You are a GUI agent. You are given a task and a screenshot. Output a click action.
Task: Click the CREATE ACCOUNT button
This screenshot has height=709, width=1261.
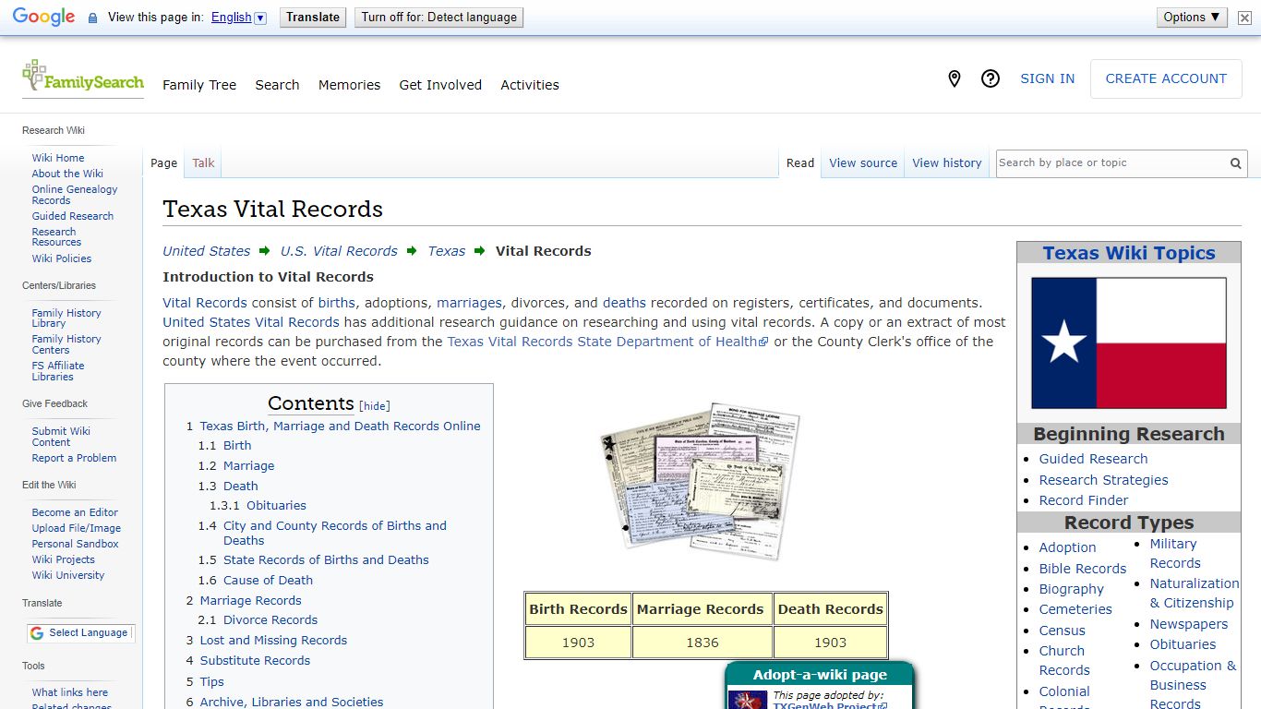coord(1166,79)
